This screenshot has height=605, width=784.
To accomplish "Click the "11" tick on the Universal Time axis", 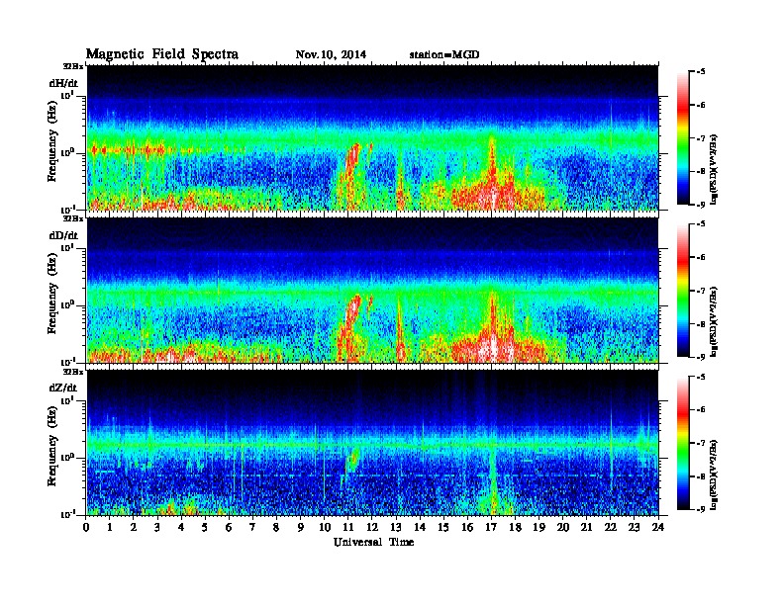I will point(348,528).
